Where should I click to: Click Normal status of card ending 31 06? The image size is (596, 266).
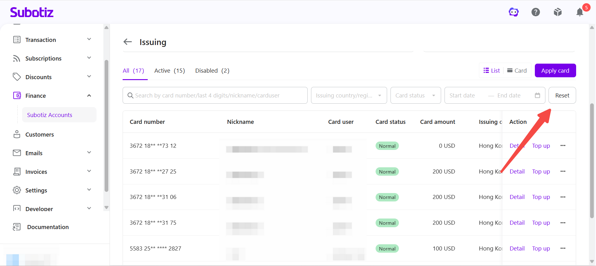click(x=387, y=197)
